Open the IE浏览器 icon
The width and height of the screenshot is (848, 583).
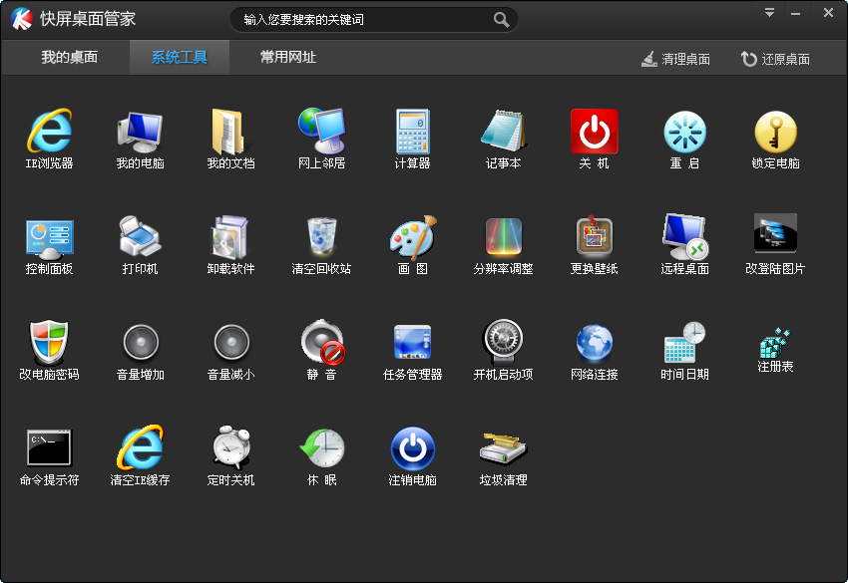tap(49, 131)
